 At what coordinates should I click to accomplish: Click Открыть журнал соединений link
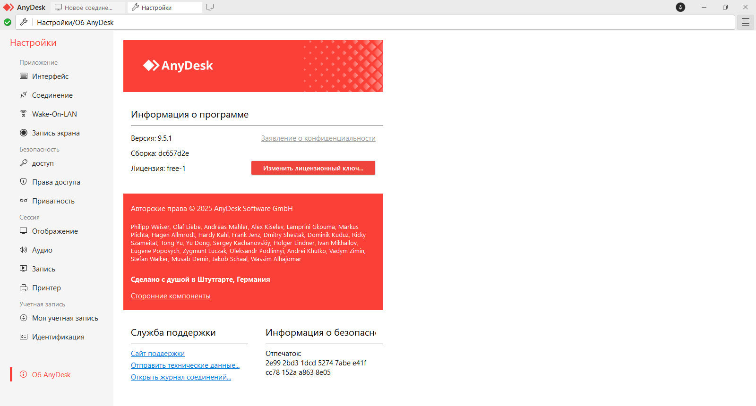[180, 377]
